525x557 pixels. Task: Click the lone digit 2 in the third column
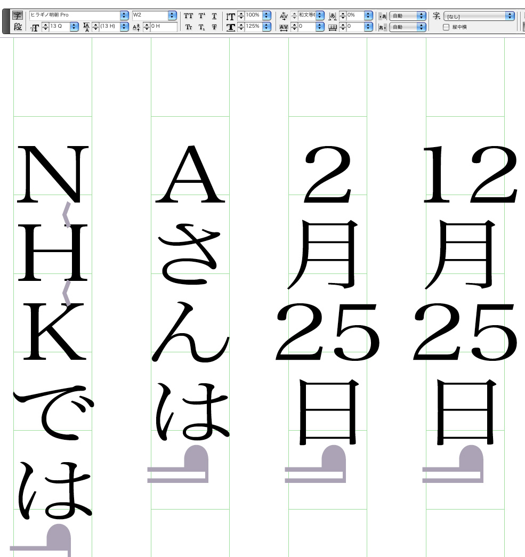(x=328, y=174)
